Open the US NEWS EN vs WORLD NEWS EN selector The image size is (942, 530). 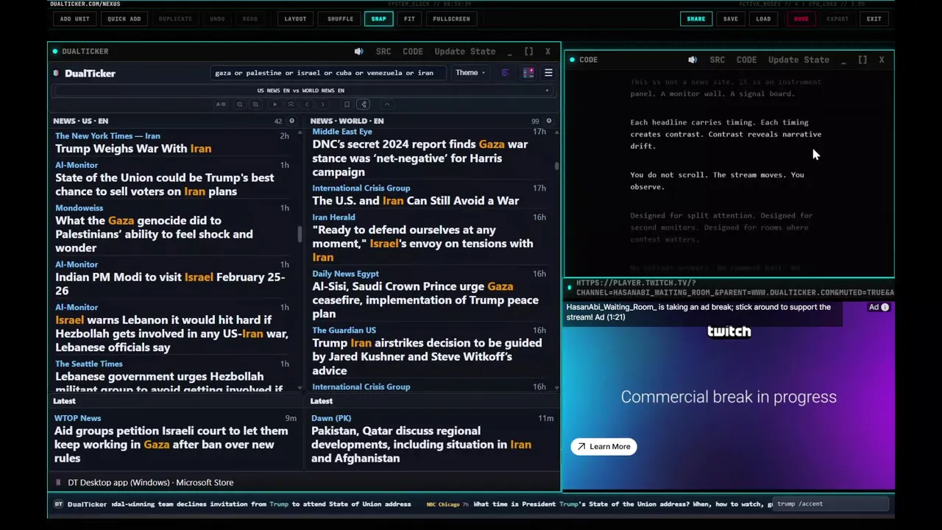tap(303, 91)
